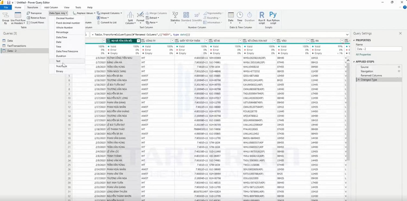Select the Renamed Columns step
Image resolution: width=407 pixels, height=201 pixels.
(x=371, y=75)
